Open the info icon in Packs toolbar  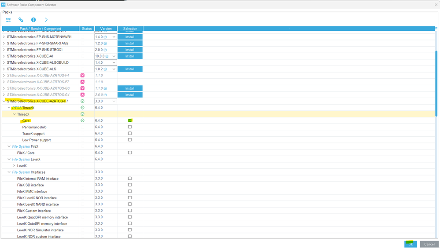(x=33, y=20)
